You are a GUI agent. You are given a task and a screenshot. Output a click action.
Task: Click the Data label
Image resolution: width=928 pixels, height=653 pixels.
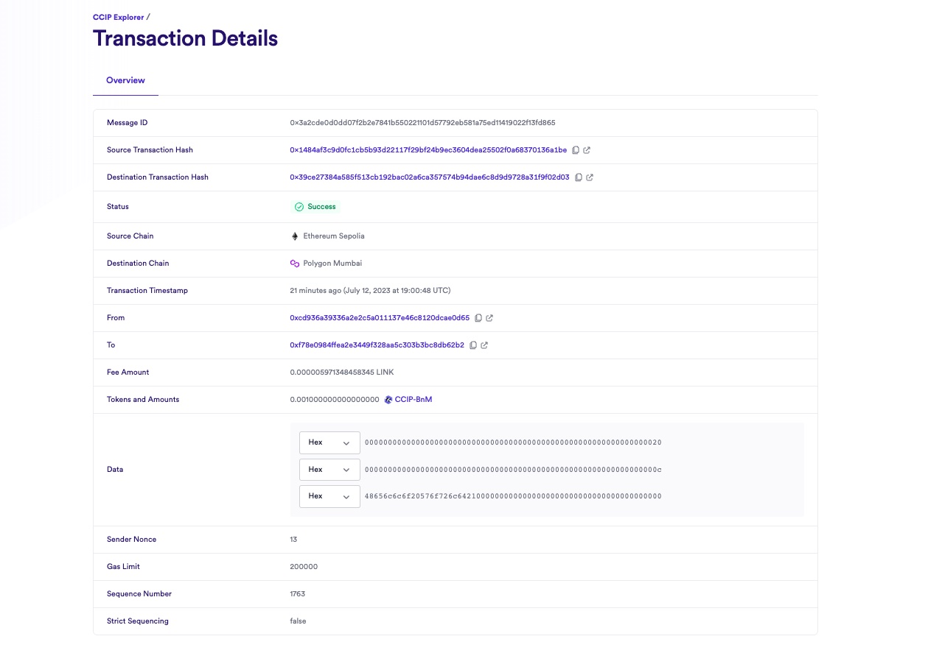pos(115,470)
